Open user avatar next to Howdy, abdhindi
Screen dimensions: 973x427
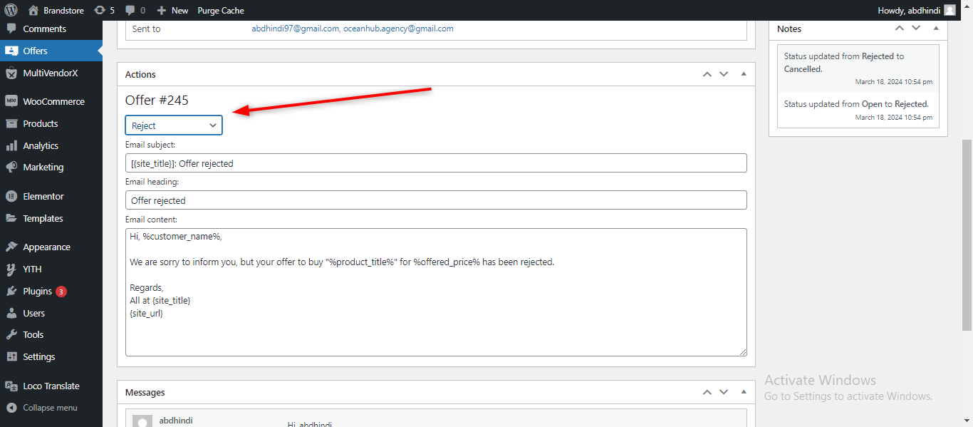point(949,10)
